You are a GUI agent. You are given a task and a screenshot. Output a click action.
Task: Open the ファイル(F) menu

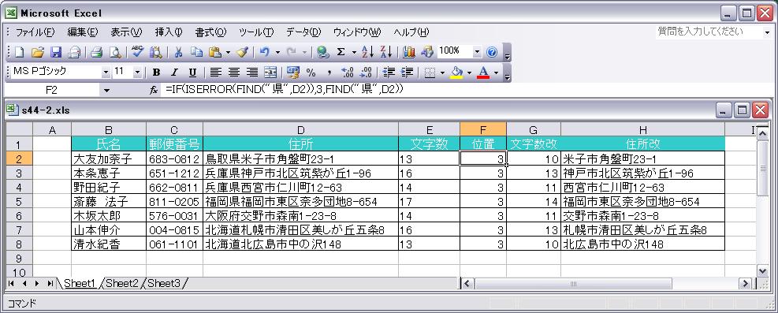click(35, 32)
